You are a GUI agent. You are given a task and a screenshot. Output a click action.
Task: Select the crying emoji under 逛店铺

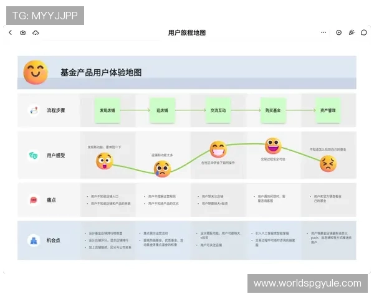163,169
